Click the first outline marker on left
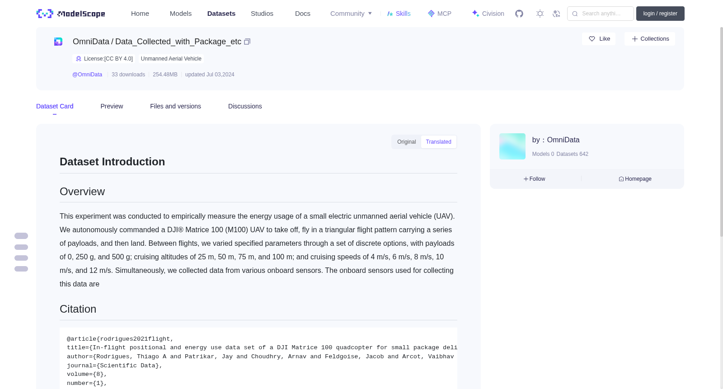Screen dimensions: 723x389 pos(21,236)
